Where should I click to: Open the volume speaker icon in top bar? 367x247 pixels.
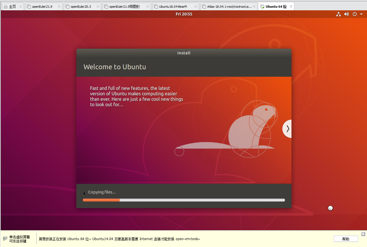coord(346,14)
